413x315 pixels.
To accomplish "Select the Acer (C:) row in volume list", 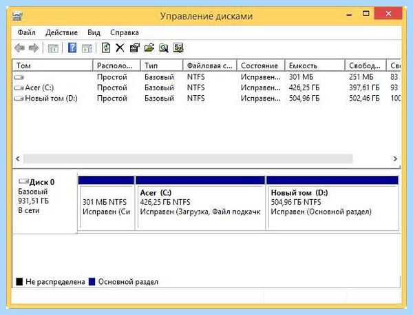I will click(x=206, y=88).
